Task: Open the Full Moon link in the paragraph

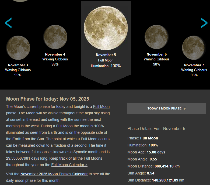Action: pos(101,107)
